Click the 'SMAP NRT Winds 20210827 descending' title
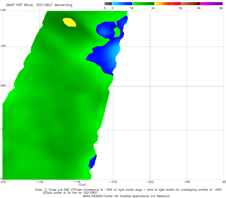Image resolution: width=226 pixels, height=198 pixels. pyautogui.click(x=39, y=5)
